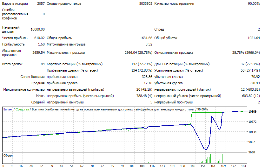Click the 10609 label on the price axis
Image resolution: width=265 pixels, height=168 pixels.
coord(253,112)
